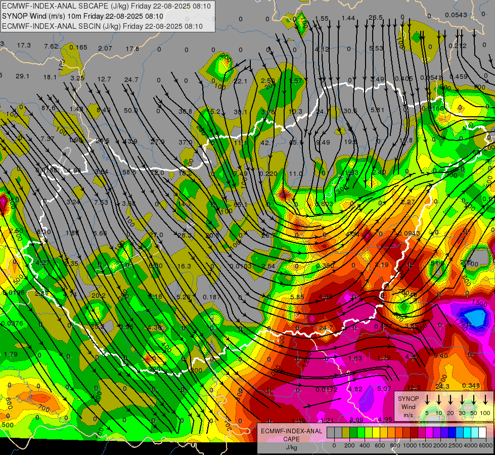
Task: Click the 5.85 value on map
Action: (297, 297)
